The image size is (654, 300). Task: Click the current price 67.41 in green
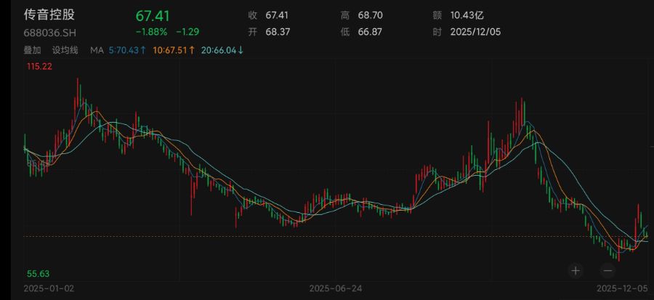coord(153,15)
